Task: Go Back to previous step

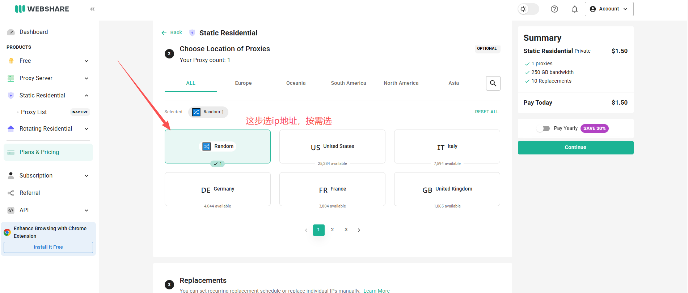Action: coord(172,32)
